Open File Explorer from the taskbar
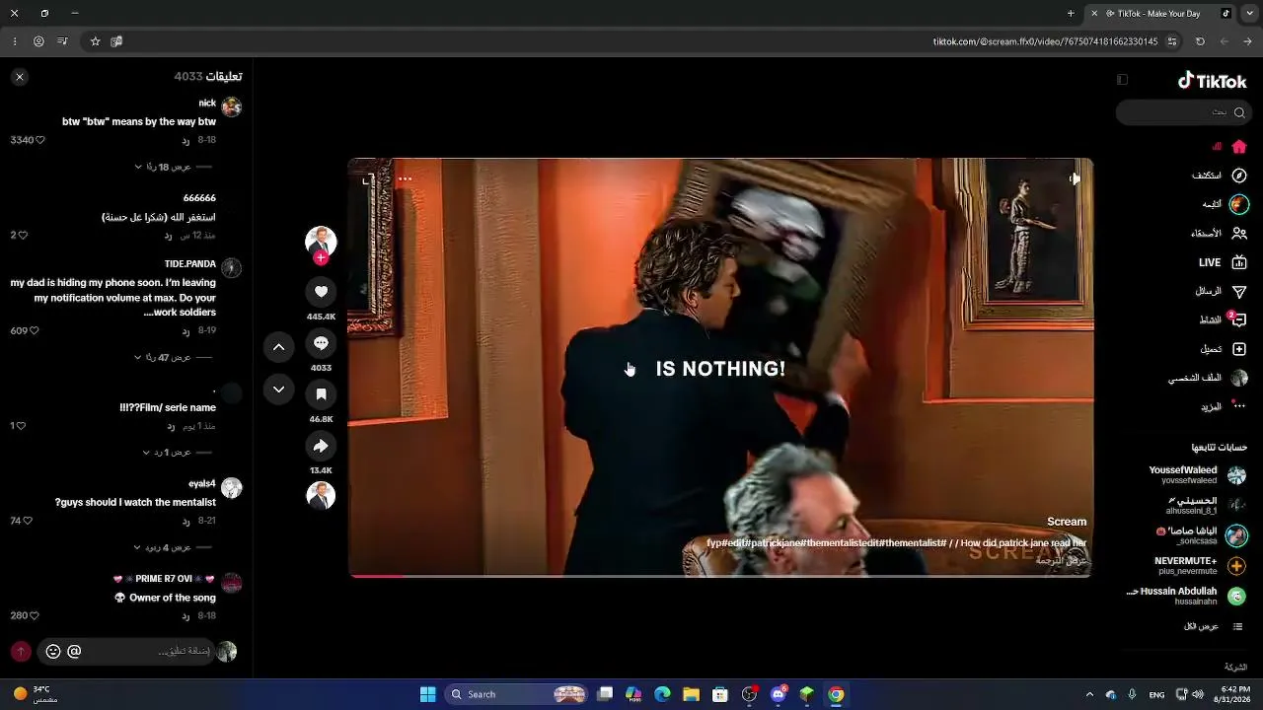This screenshot has height=710, width=1263. click(691, 694)
